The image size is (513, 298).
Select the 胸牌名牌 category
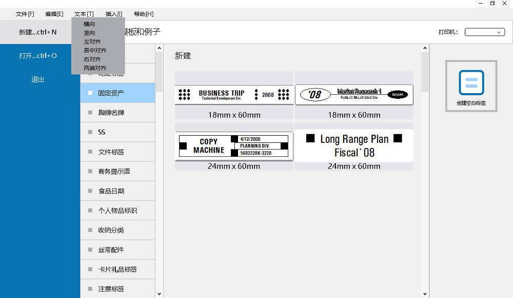coord(111,113)
